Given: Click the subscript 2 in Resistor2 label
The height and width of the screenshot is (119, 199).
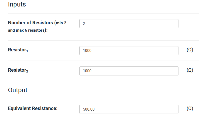Looking at the screenshot, I should (27, 72).
